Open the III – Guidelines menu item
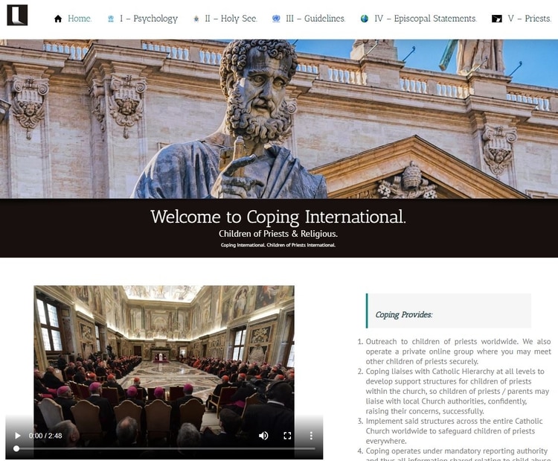 pyautogui.click(x=315, y=19)
